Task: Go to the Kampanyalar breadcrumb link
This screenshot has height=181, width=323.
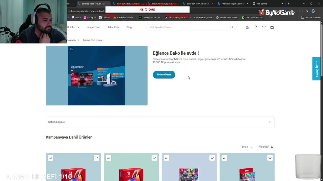Action: (71, 40)
